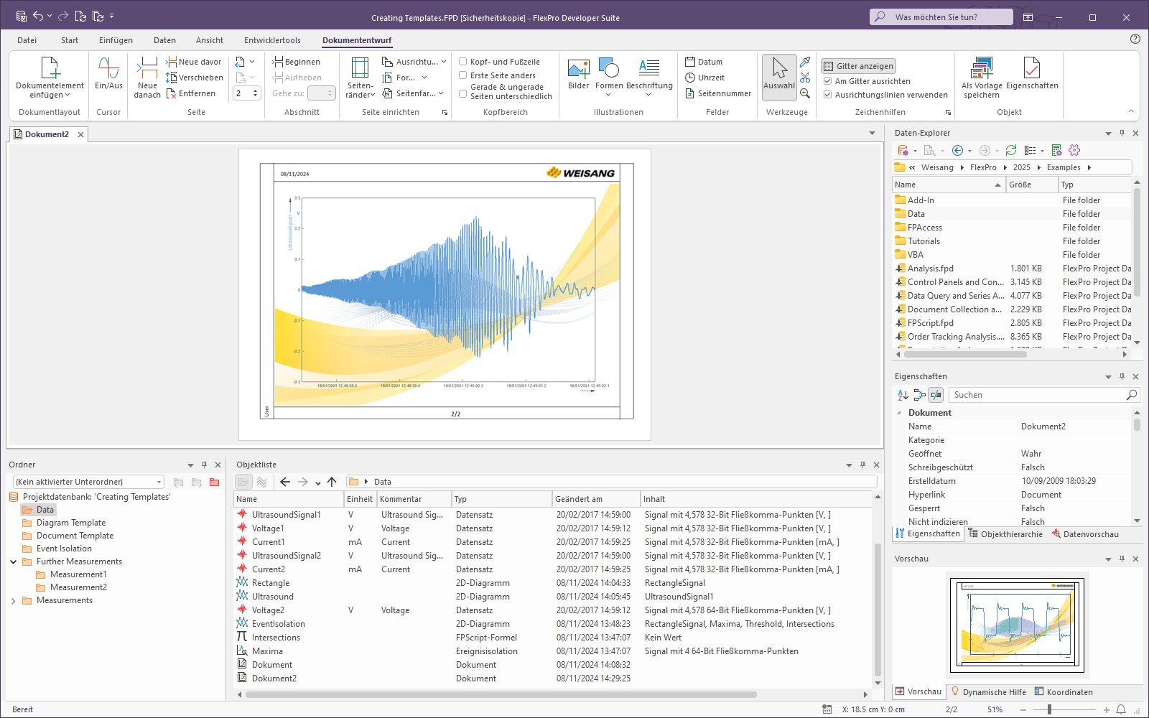This screenshot has width=1149, height=718.
Task: Click the Dokumentelement einfügen icon
Action: click(x=50, y=69)
